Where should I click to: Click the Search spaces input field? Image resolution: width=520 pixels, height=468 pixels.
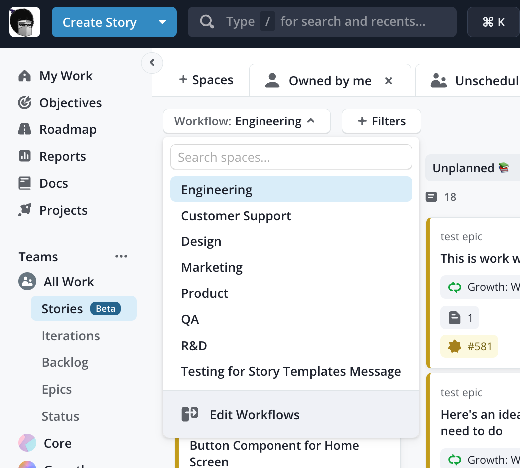(291, 158)
